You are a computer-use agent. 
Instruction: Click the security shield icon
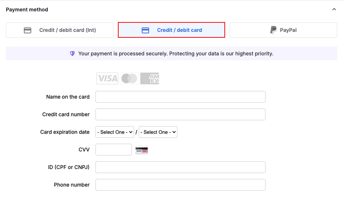(x=72, y=54)
